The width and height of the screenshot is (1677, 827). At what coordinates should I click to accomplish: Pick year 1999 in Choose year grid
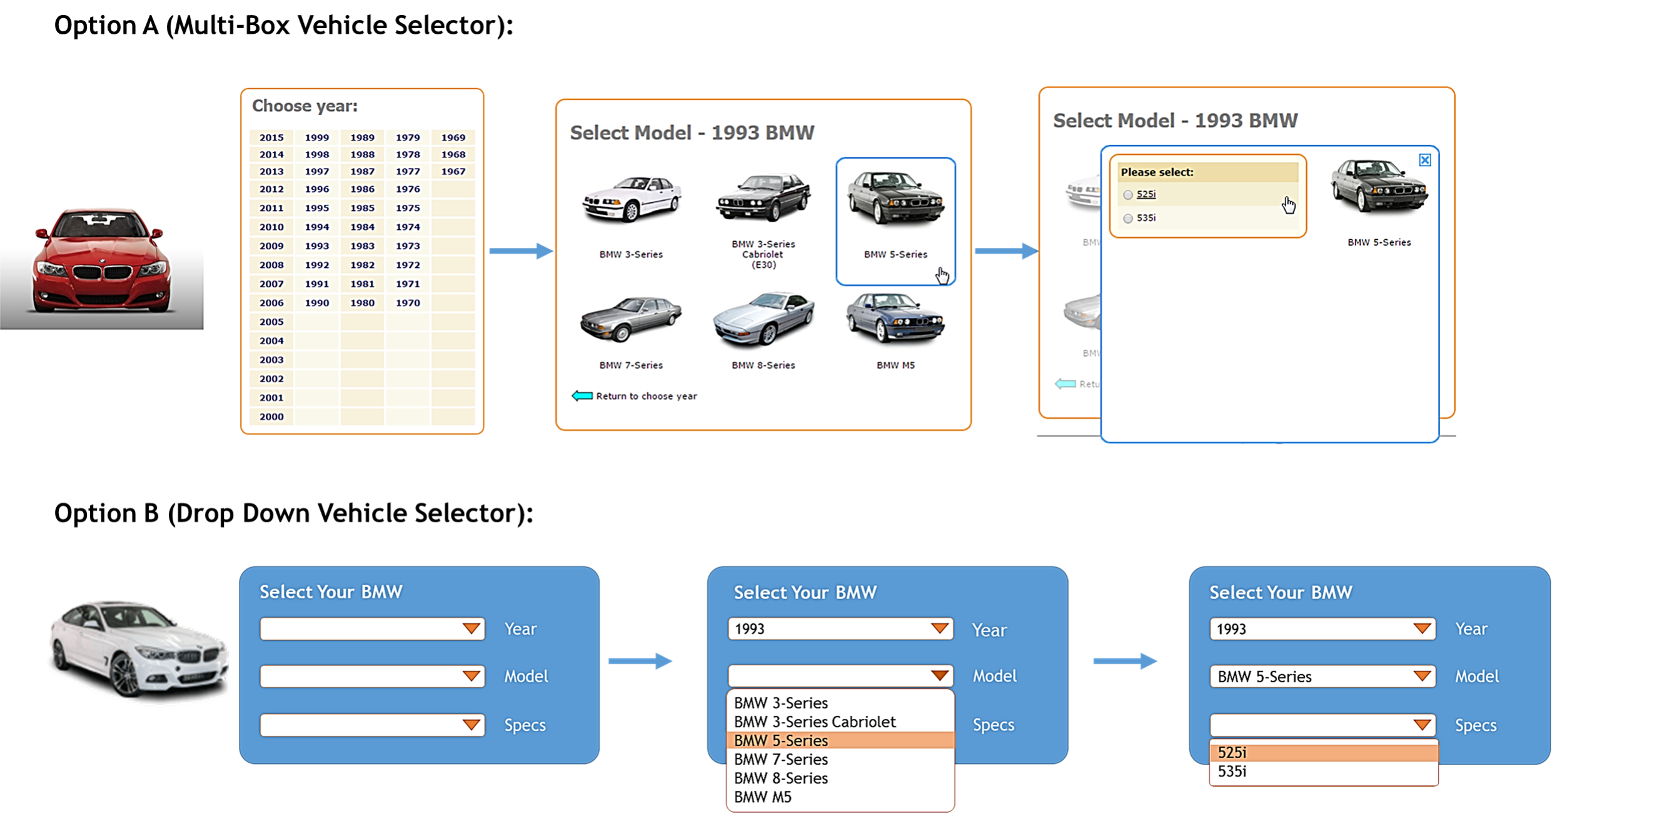(317, 137)
